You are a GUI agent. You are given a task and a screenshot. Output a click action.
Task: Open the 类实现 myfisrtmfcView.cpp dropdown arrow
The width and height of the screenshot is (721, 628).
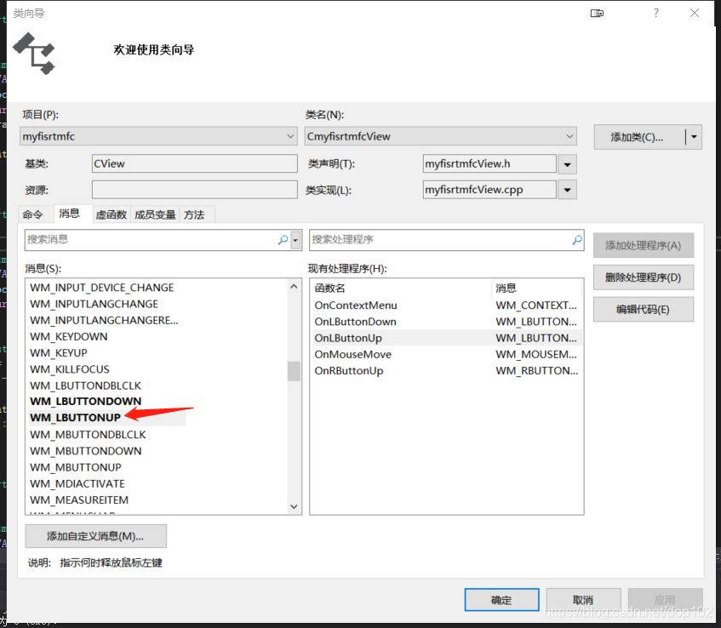[x=568, y=190]
